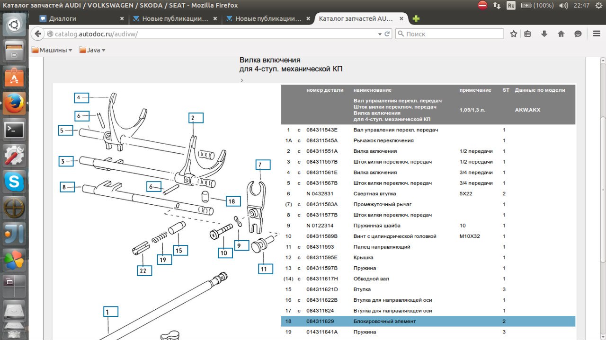
Task: Open the URL bar history dropdown arrow
Action: click(x=380, y=34)
